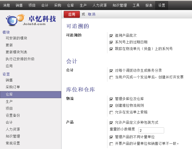Click the 卓忆科技 Jointd.com logo

point(31,20)
